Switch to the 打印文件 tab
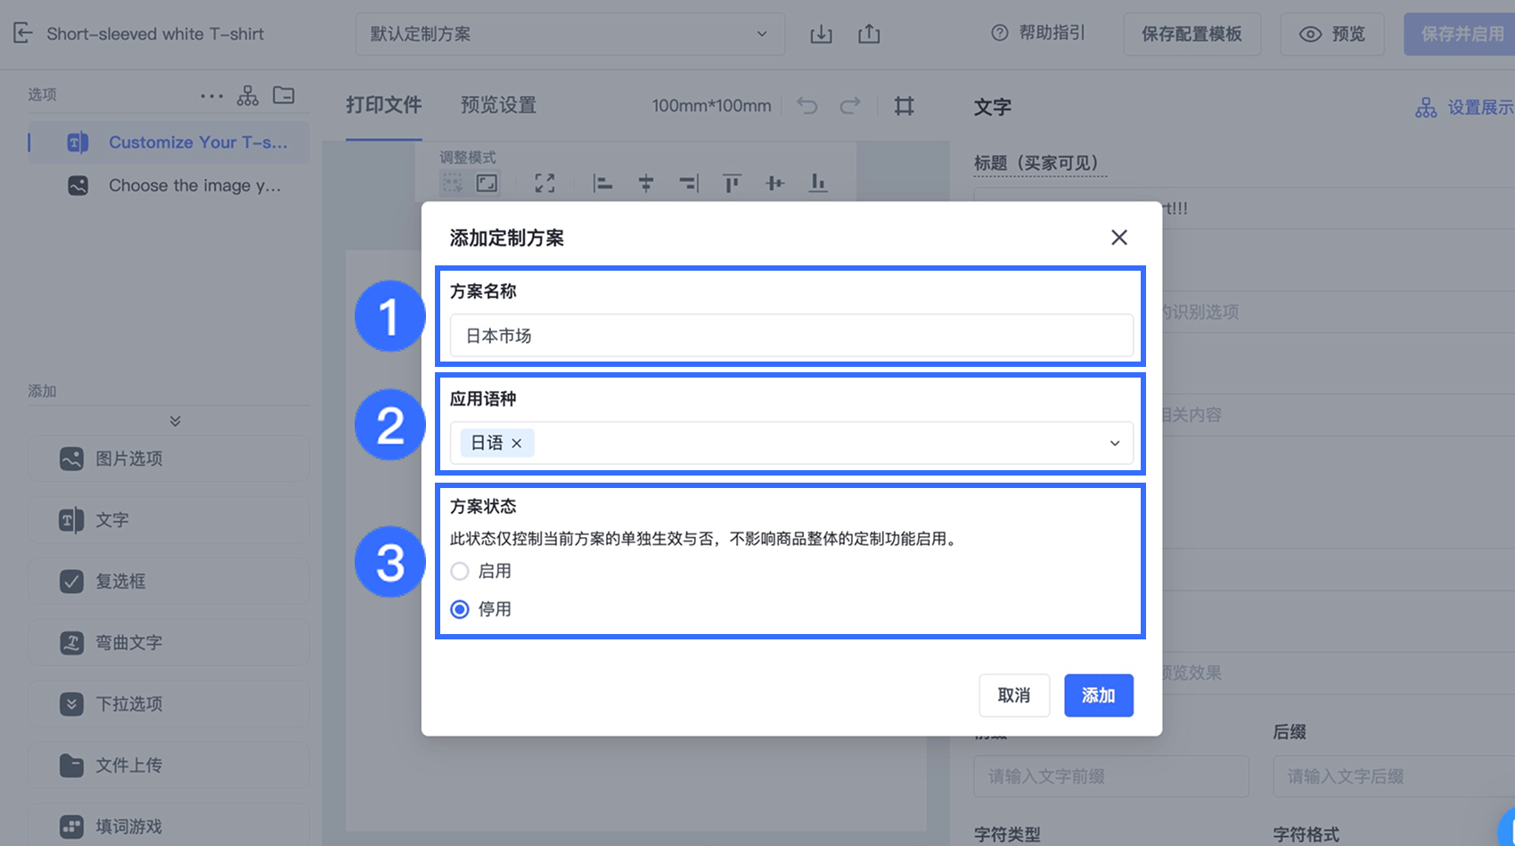This screenshot has height=846, width=1515. click(384, 105)
